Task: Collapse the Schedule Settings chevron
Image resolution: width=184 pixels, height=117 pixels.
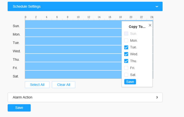Action: [157, 6]
